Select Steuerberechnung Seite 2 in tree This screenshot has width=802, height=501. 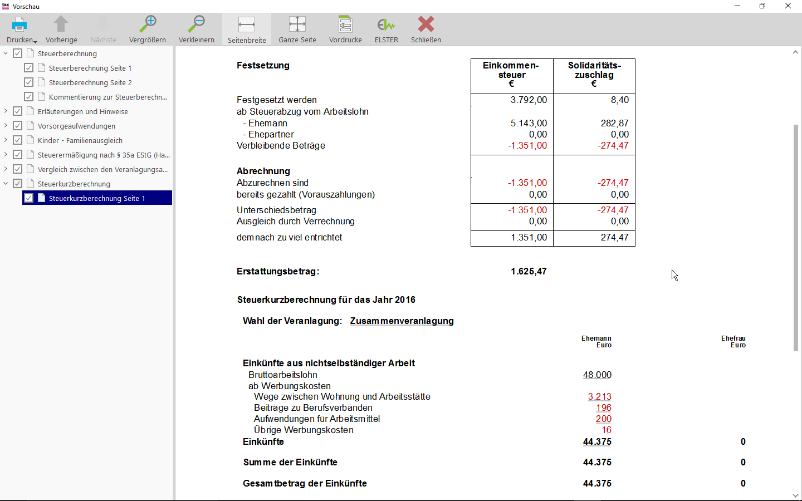90,82
